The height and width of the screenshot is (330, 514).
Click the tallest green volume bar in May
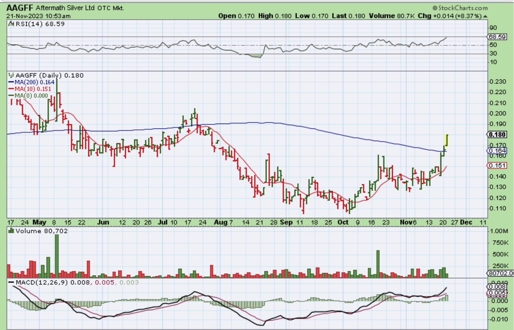click(57, 255)
